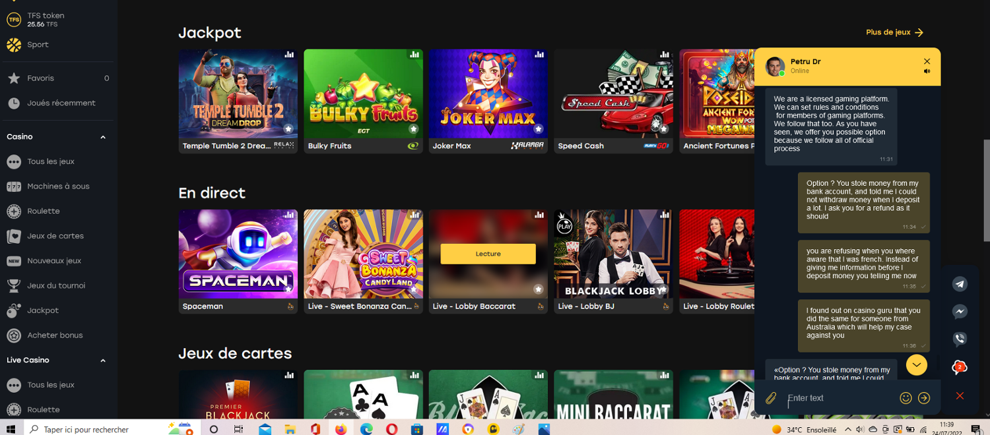Open Viber phone contact icon
This screenshot has height=435, width=990.
pos(960,339)
